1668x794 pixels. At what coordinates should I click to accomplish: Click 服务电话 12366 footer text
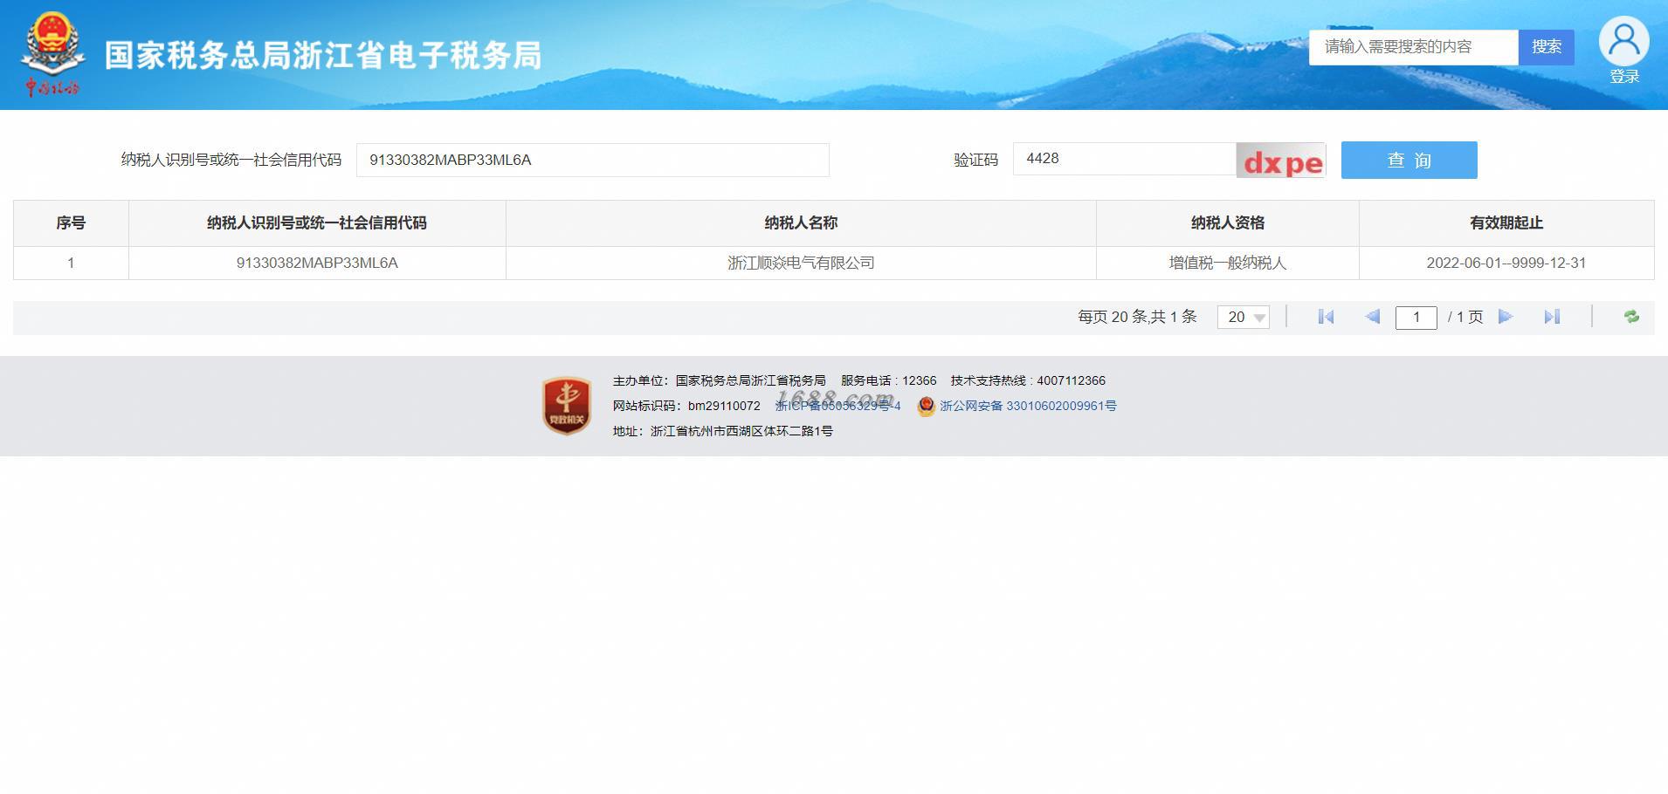click(889, 380)
